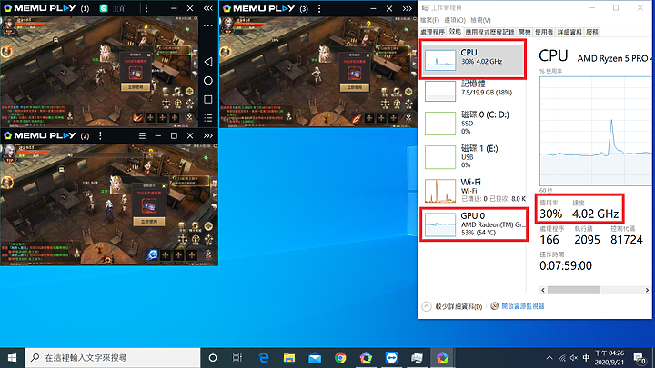Open Task View from the taskbar
The image size is (655, 368).
click(x=237, y=358)
